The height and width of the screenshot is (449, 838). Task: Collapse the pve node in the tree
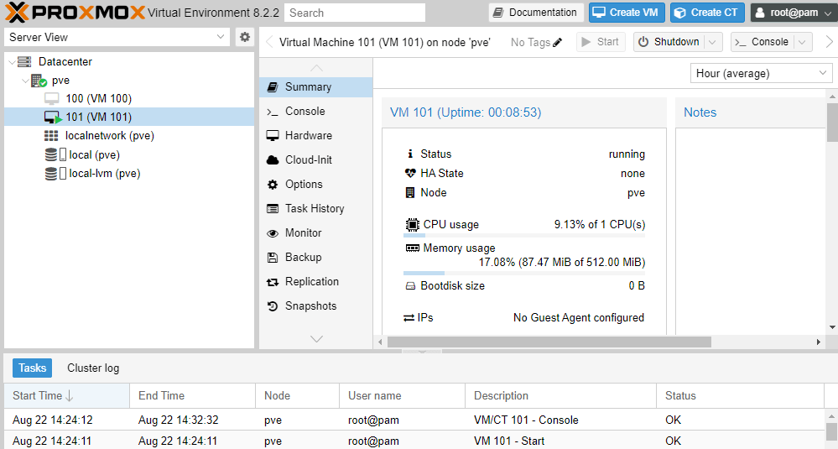(25, 81)
